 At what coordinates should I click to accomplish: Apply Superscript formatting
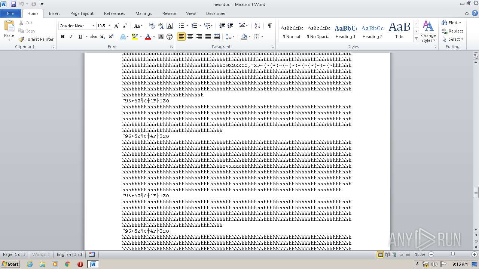pyautogui.click(x=111, y=37)
